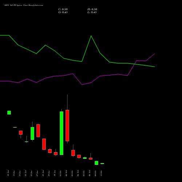Click the 27 Jan date label
The width and height of the screenshot is (182, 182).
point(37,173)
